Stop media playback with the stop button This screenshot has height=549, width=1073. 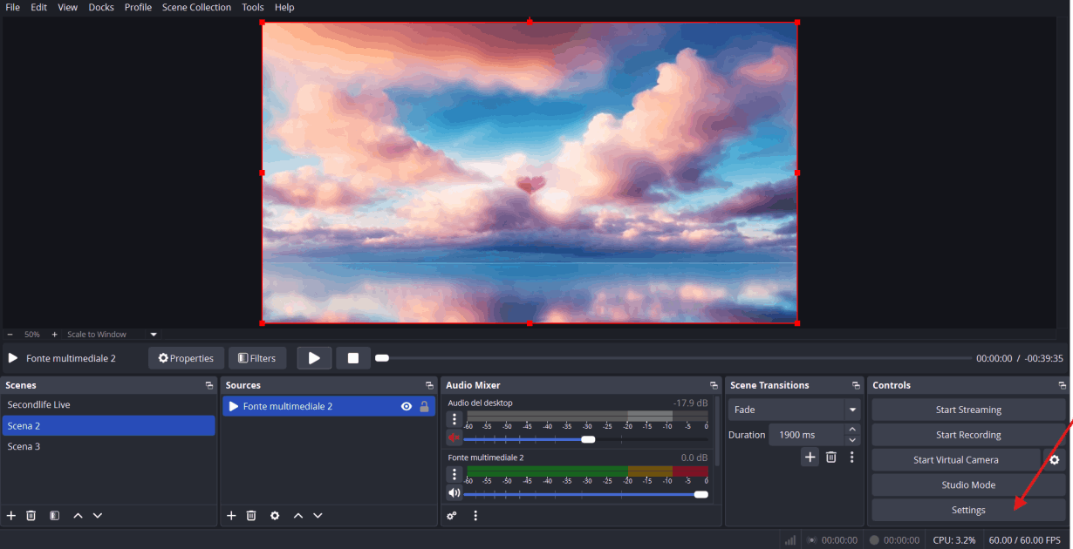click(x=353, y=358)
